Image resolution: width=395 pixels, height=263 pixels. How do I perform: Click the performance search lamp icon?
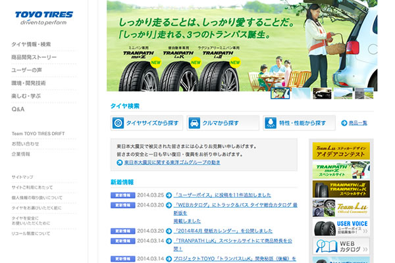[271, 123]
